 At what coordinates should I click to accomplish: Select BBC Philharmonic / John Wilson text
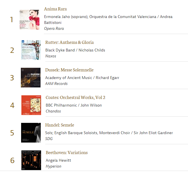[74, 105]
